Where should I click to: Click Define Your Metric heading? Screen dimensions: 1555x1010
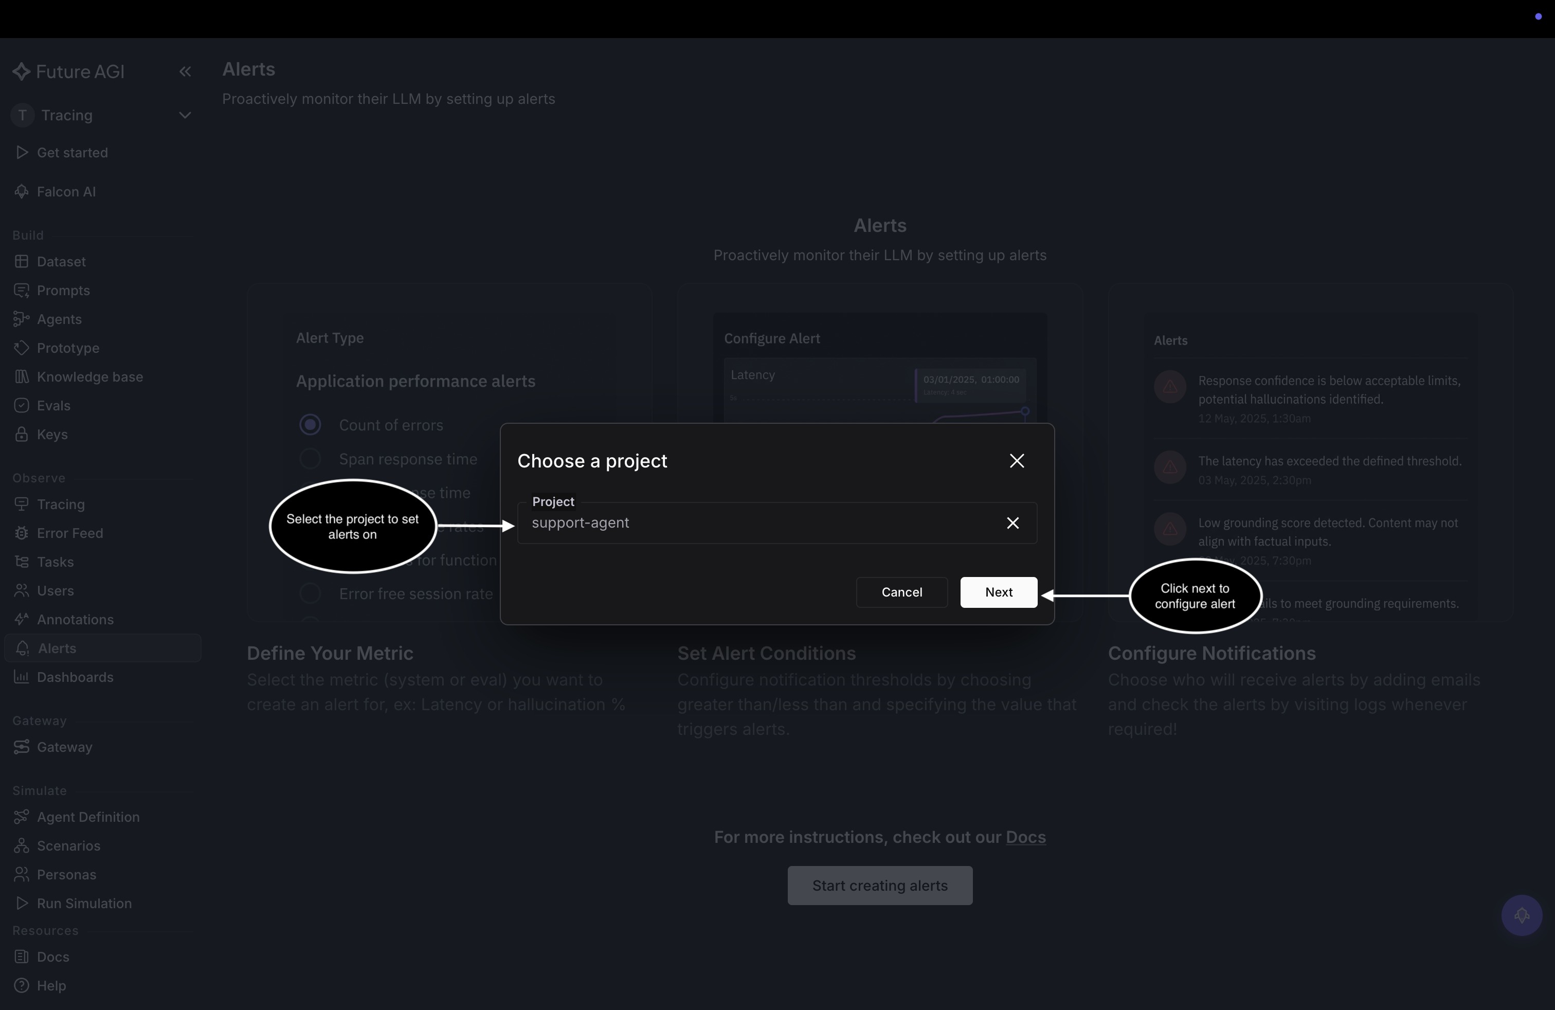click(x=330, y=653)
